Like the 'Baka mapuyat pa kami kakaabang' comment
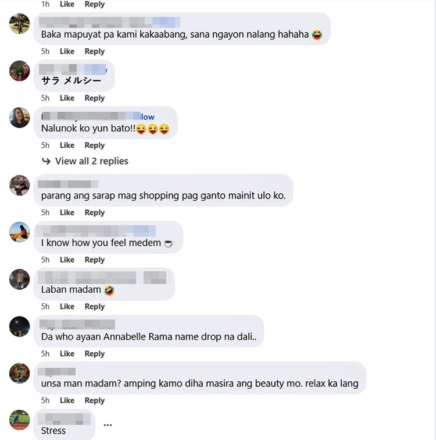The height and width of the screenshot is (440, 436). 67,51
